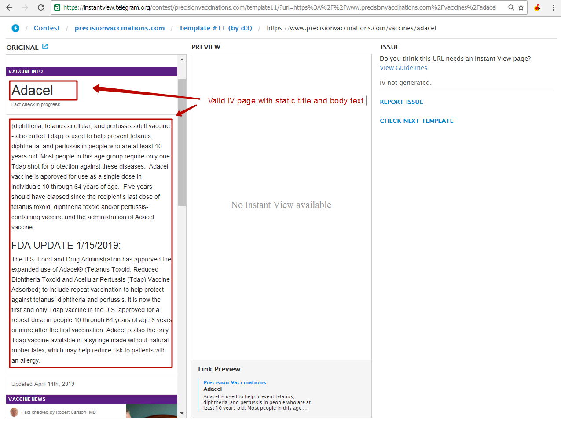The height and width of the screenshot is (422, 561).
Task: Click Robert Carlson avatar thumbnail
Action: click(x=15, y=412)
